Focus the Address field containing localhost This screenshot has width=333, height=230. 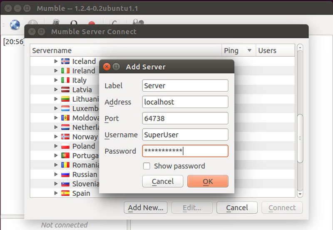[185, 102]
